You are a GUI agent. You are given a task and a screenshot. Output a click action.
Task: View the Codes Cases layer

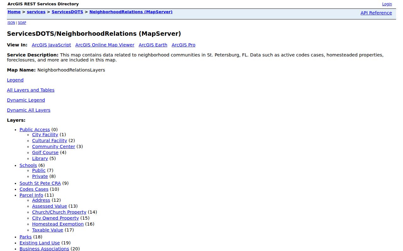click(x=34, y=189)
